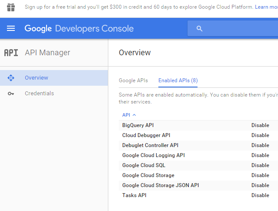Select Overview in the sidebar
Image resolution: width=278 pixels, height=211 pixels.
pyautogui.click(x=54, y=78)
